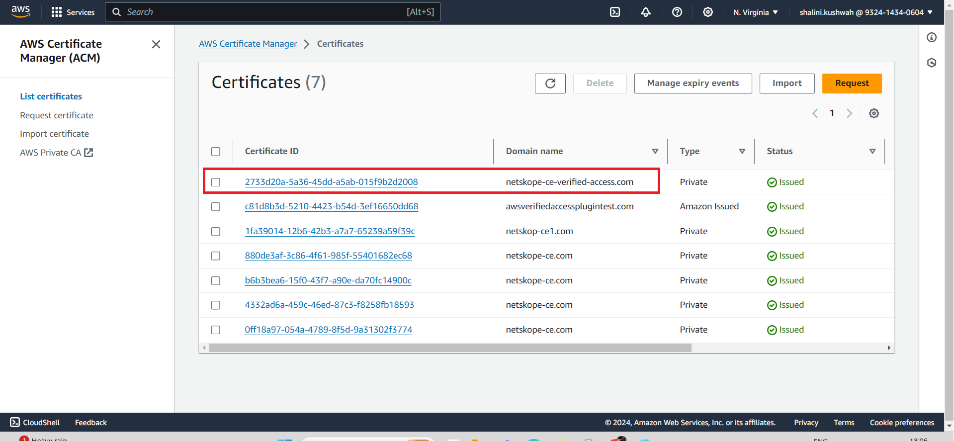Image resolution: width=954 pixels, height=441 pixels.
Task: Sort by Type column arrow
Action: (x=742, y=151)
